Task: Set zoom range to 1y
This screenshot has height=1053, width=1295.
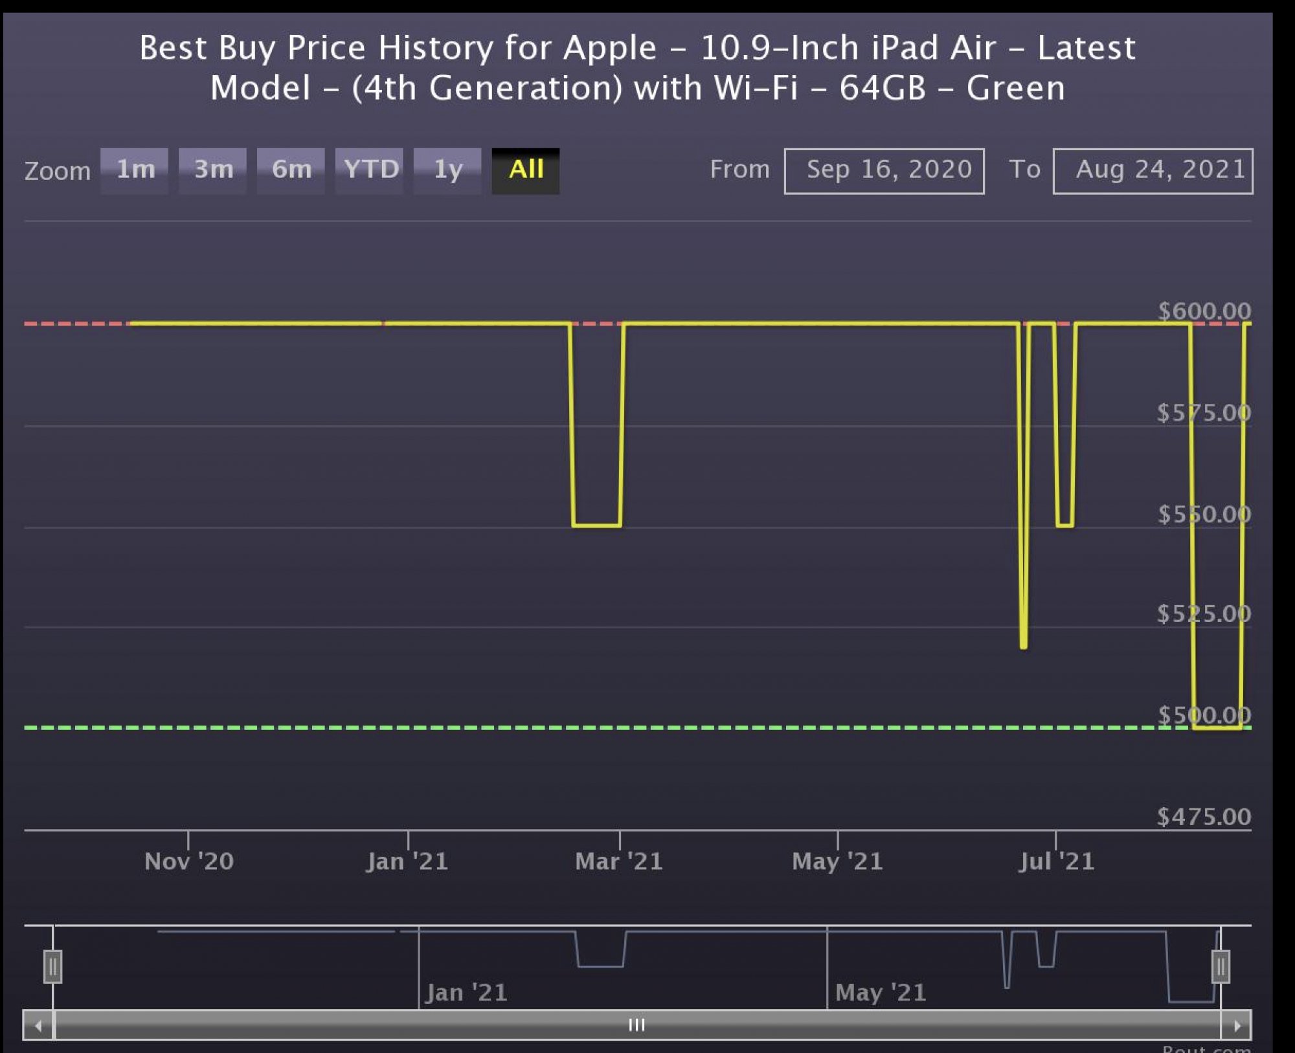Action: tap(447, 170)
